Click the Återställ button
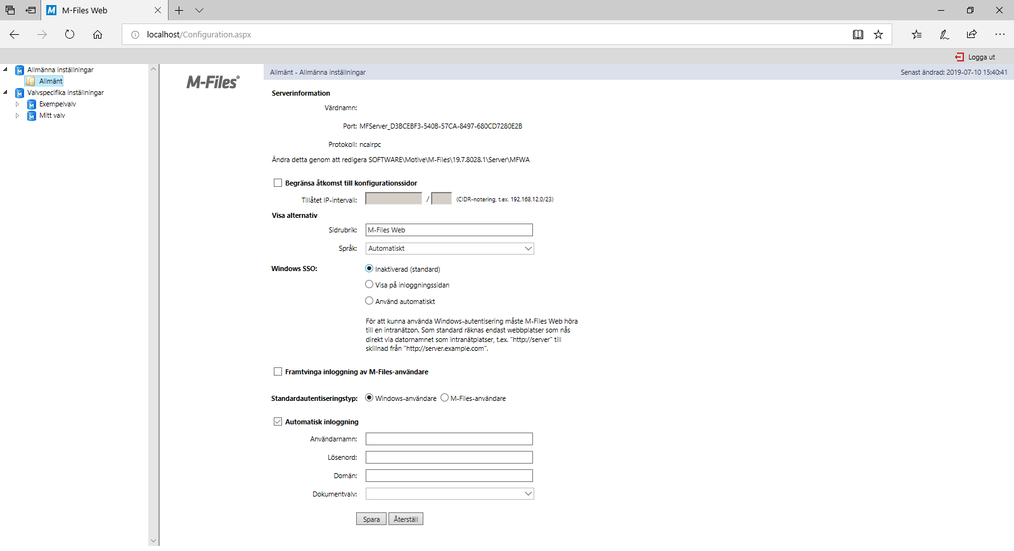Screen dimensions: 1014x551 click(406, 519)
